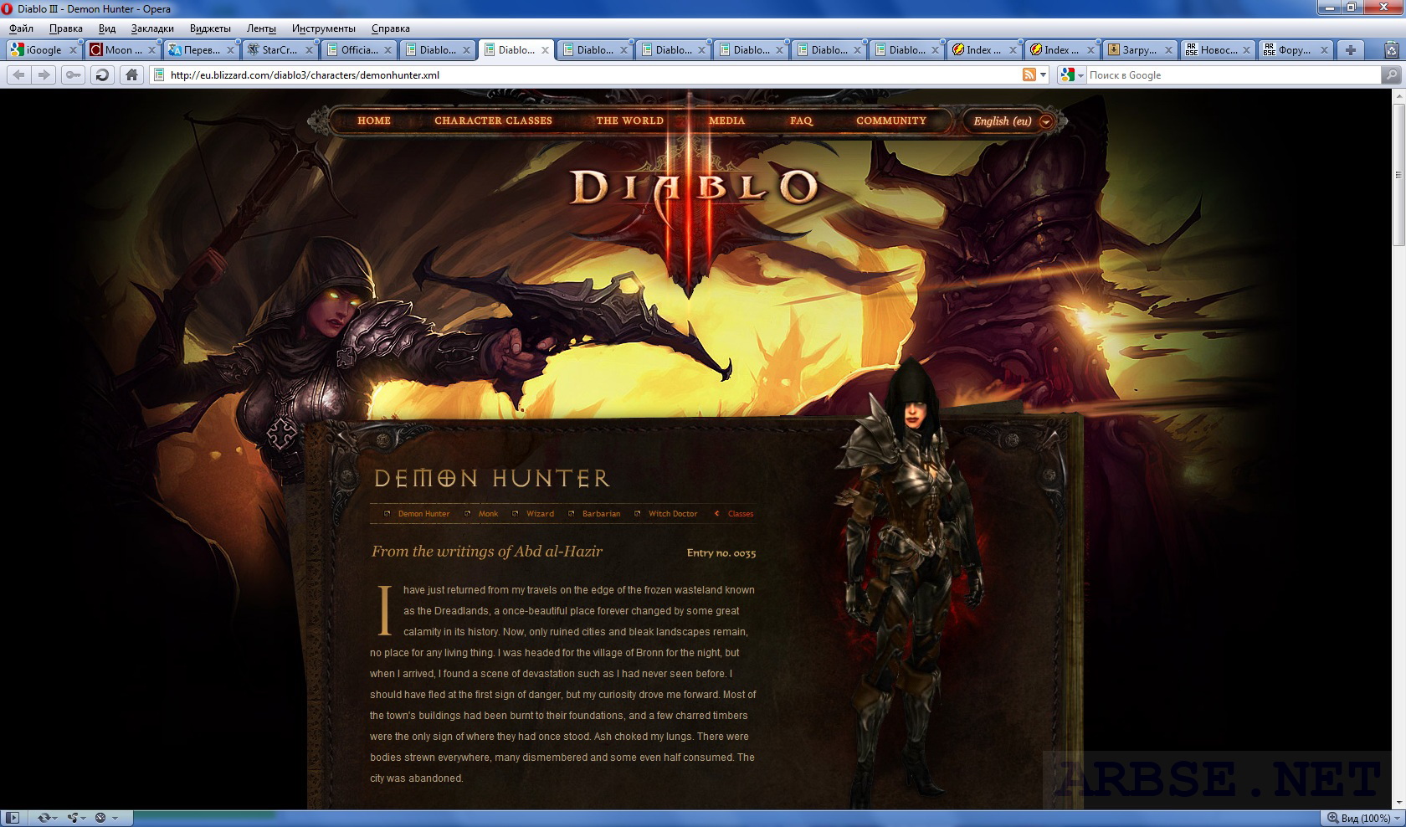Open the Закладки menu
The height and width of the screenshot is (827, 1406).
pyautogui.click(x=152, y=28)
